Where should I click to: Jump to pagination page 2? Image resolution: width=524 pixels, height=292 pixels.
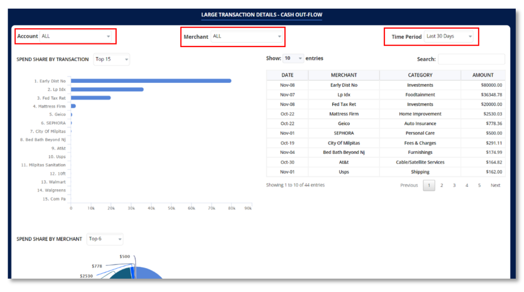click(442, 185)
